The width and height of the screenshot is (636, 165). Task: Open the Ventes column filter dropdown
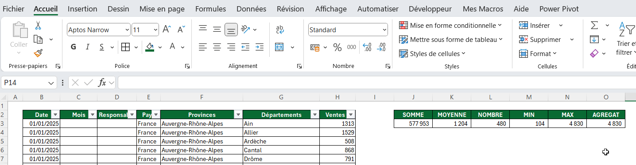351,115
